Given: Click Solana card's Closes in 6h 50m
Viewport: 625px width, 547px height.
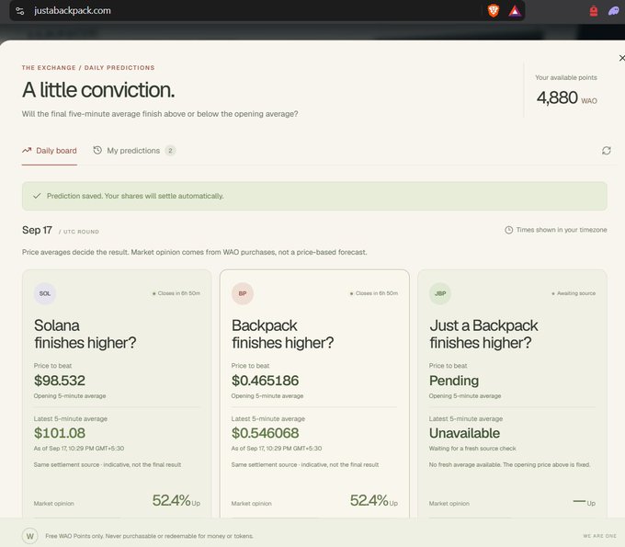Looking at the screenshot, I should (x=176, y=293).
